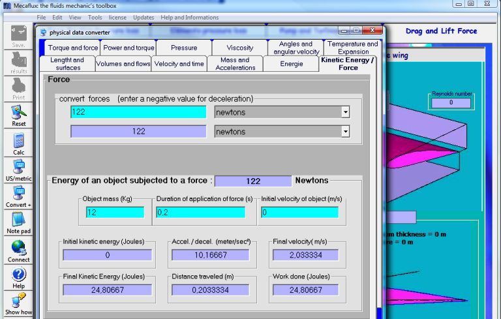Viewport: 501px width, 319px height.
Task: Click the Accel. / decel. result field
Action: pos(210,255)
